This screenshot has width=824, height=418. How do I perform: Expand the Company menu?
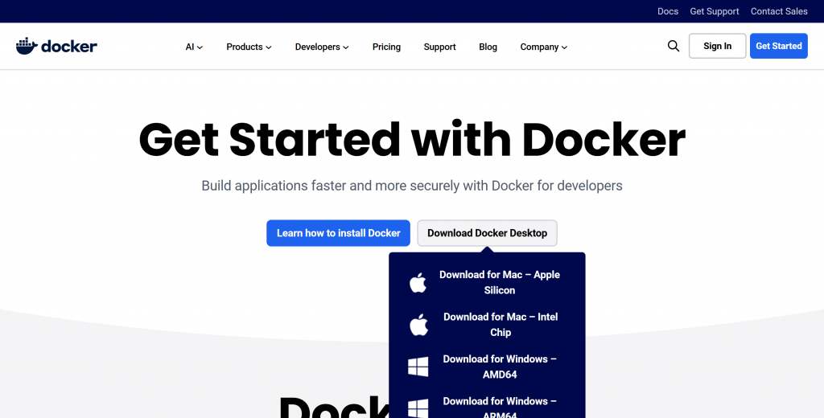point(543,47)
